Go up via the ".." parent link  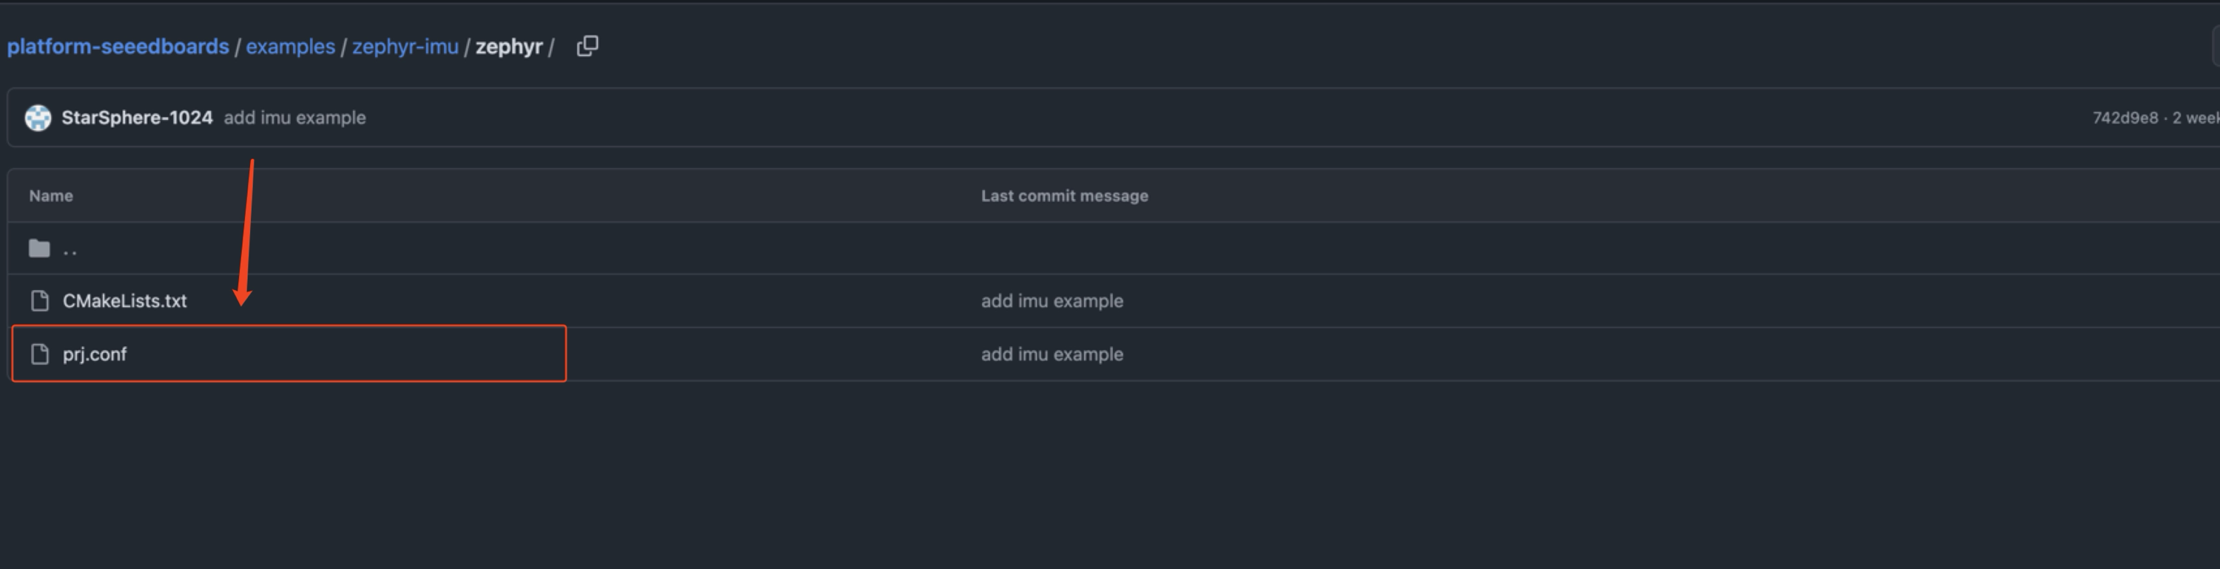tap(70, 249)
